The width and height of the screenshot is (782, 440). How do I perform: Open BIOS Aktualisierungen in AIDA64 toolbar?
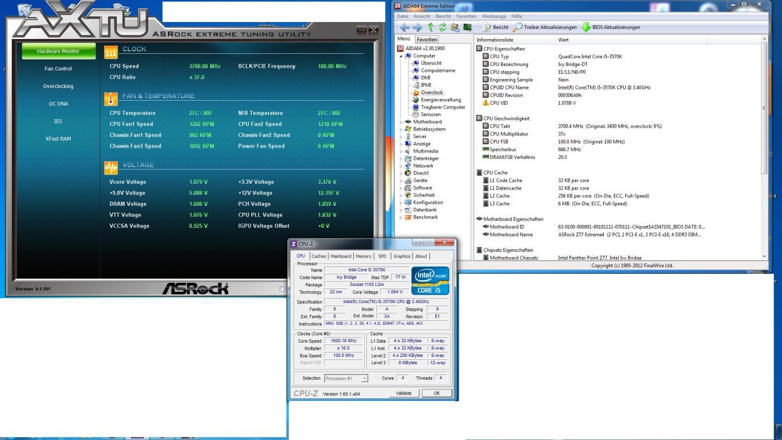(x=611, y=27)
